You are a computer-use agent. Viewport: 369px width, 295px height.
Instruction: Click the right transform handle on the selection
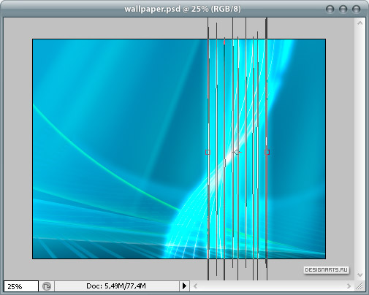[x=267, y=153]
